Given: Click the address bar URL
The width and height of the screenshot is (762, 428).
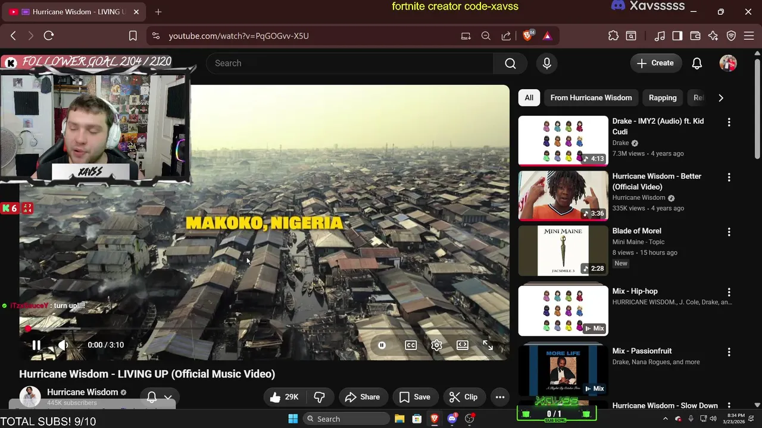Looking at the screenshot, I should [x=239, y=36].
